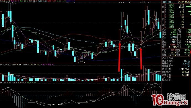Viewport: 191px width, 108px height.
Task: Click the 12.45 high price label
Action: [14, 4]
